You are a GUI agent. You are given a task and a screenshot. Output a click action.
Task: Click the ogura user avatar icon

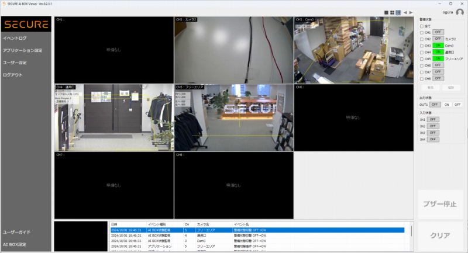460,12
